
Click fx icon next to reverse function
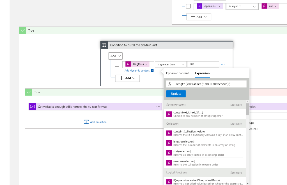point(169,163)
